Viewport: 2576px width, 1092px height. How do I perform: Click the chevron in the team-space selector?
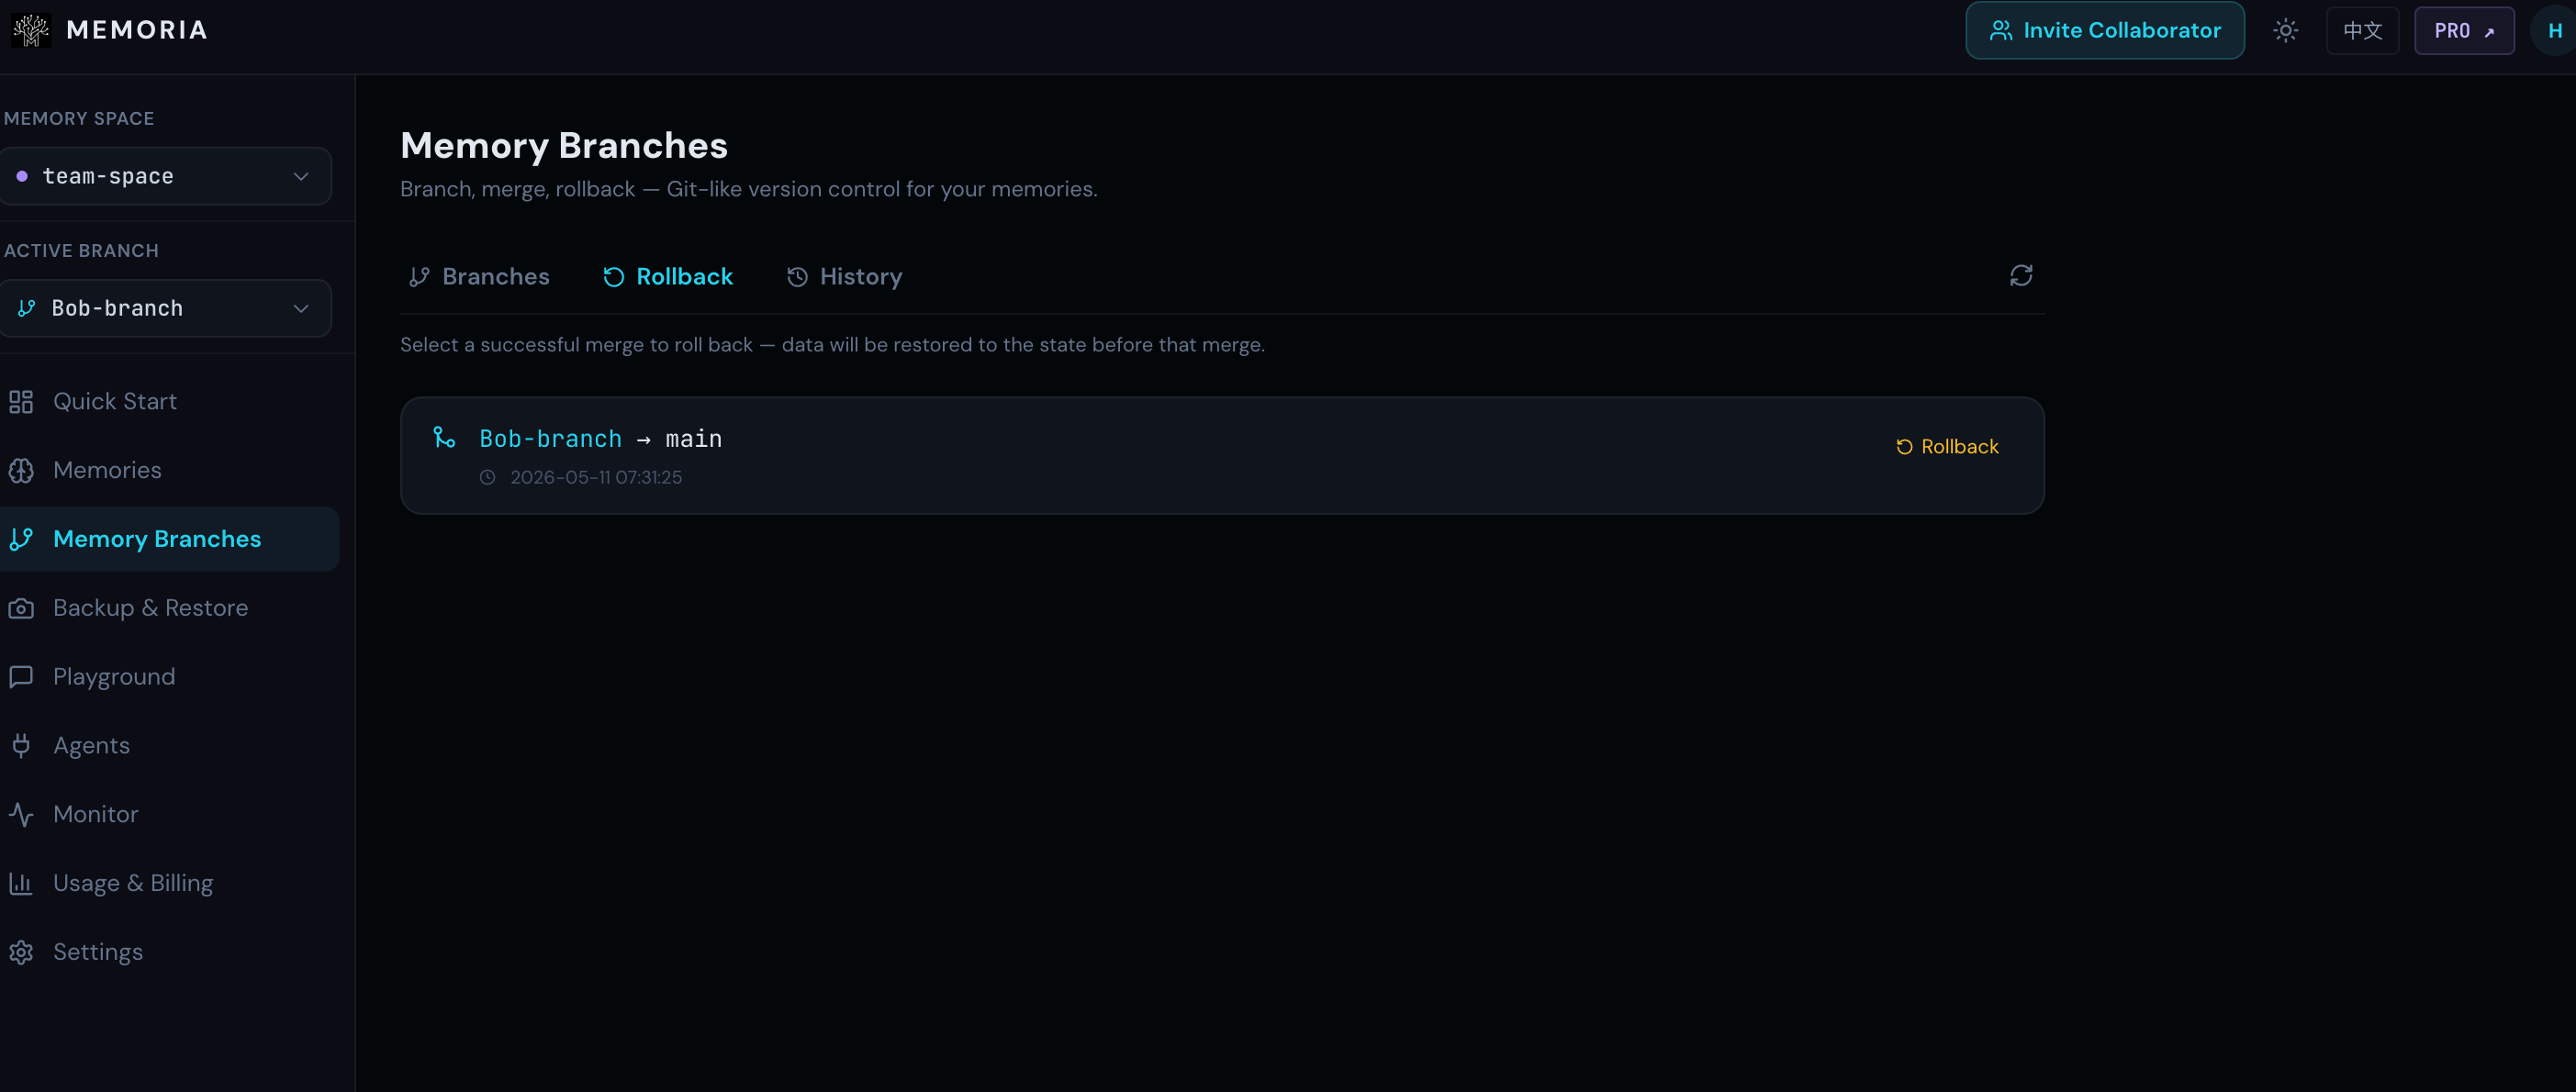click(301, 176)
